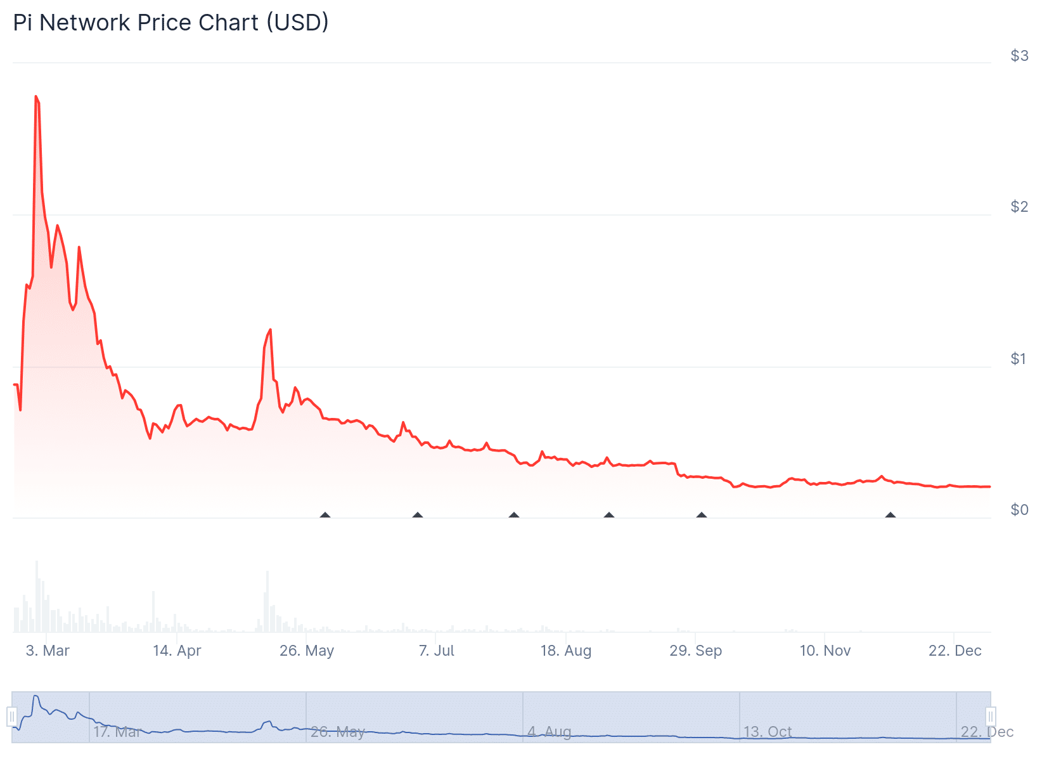
Task: Click the Pi Network Price Chart title
Action: coord(171,23)
